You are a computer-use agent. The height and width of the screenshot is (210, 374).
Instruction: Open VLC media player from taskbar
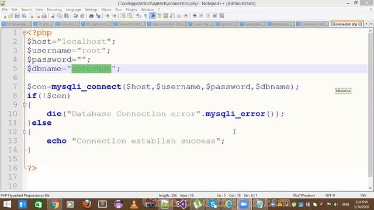[134, 204]
